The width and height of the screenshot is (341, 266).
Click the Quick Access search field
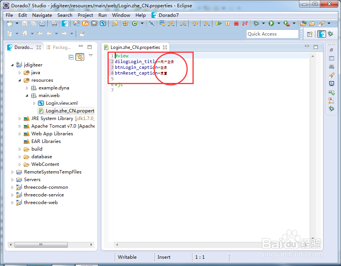pyautogui.click(x=272, y=34)
